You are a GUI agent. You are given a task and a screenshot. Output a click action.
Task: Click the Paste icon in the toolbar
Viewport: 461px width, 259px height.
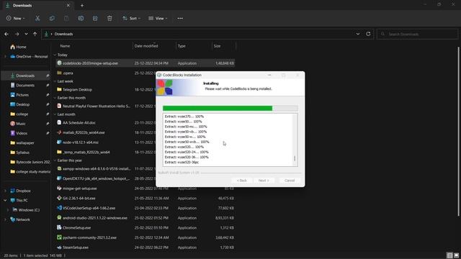(66, 18)
